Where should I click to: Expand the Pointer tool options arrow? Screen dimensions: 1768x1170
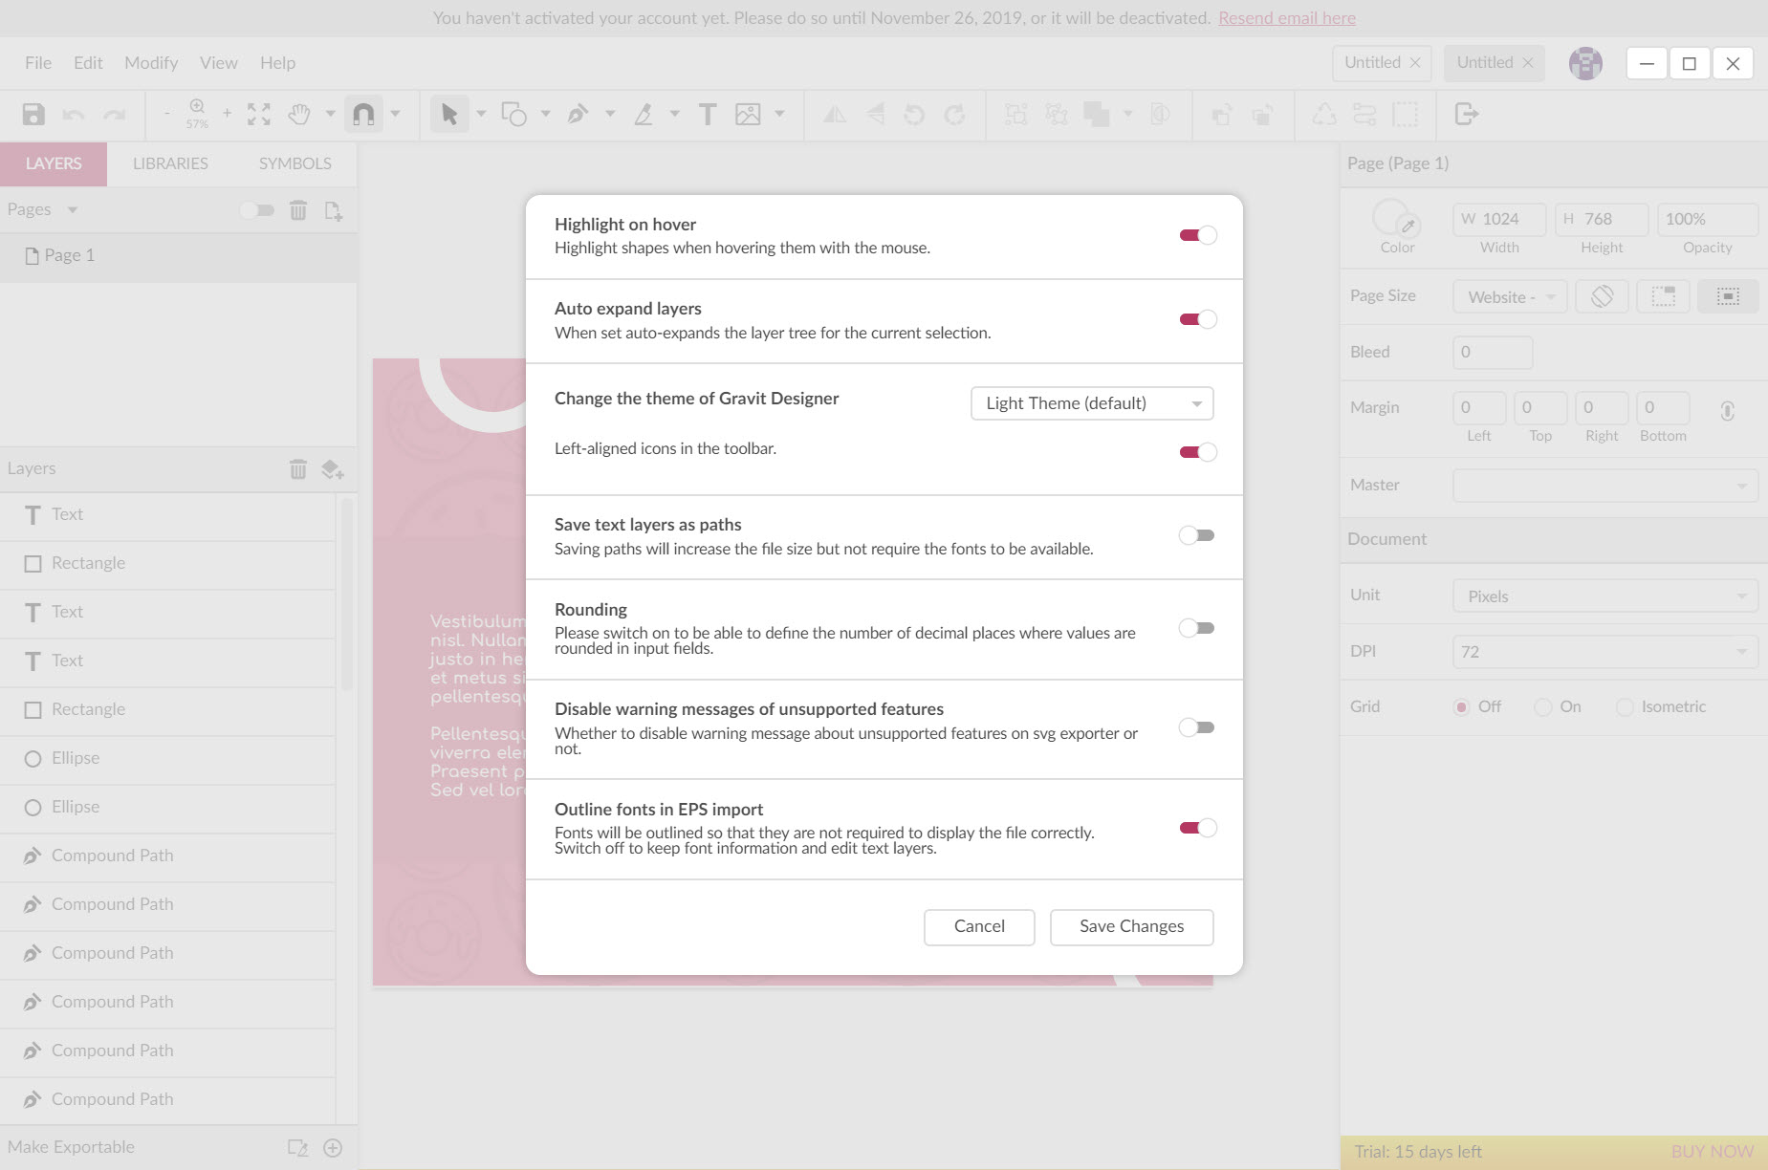481,115
